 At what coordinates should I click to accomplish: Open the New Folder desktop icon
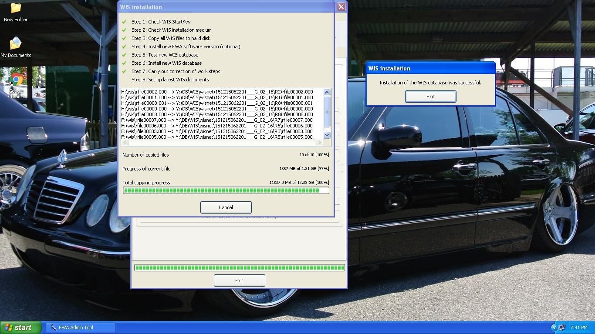[16, 12]
